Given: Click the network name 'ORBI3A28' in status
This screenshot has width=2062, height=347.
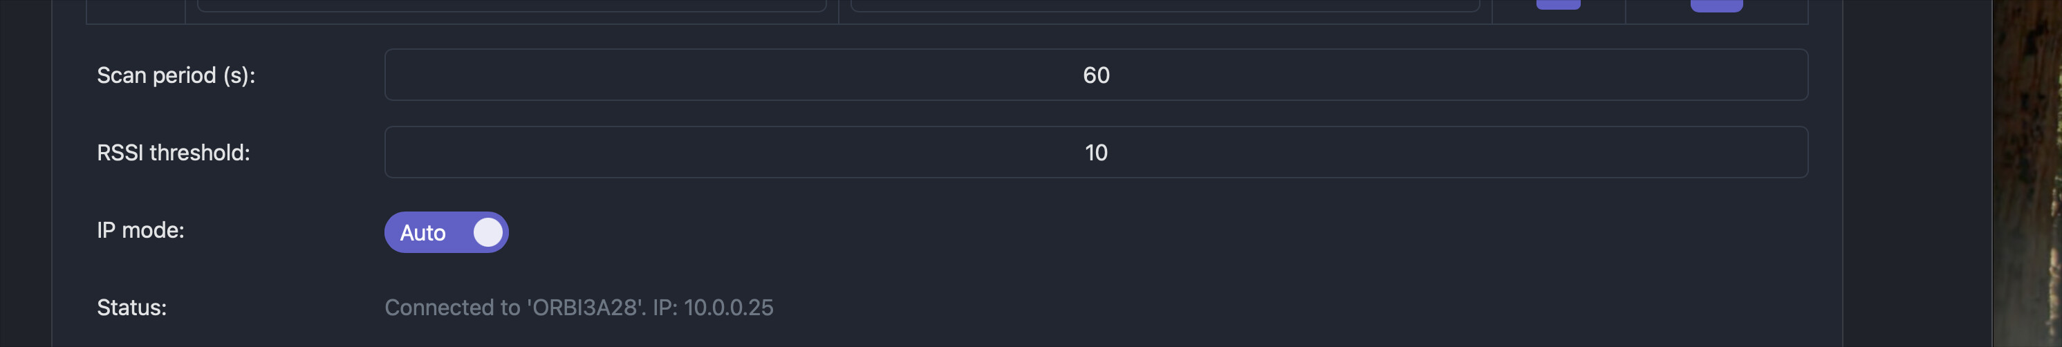Looking at the screenshot, I should coord(586,308).
